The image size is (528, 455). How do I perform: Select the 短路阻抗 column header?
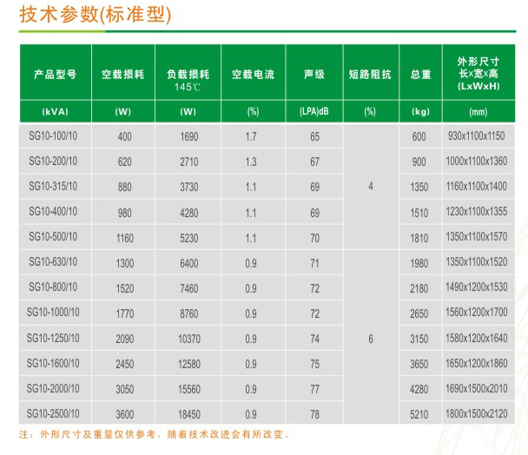370,74
